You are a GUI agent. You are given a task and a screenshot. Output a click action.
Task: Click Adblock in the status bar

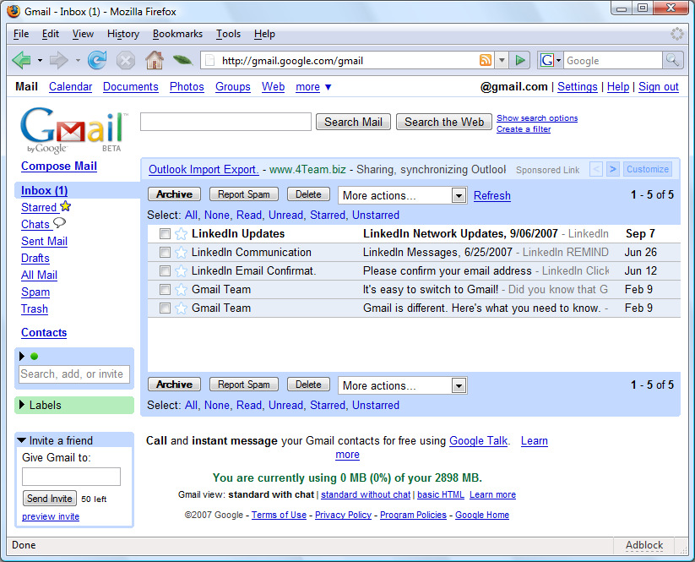pos(644,545)
